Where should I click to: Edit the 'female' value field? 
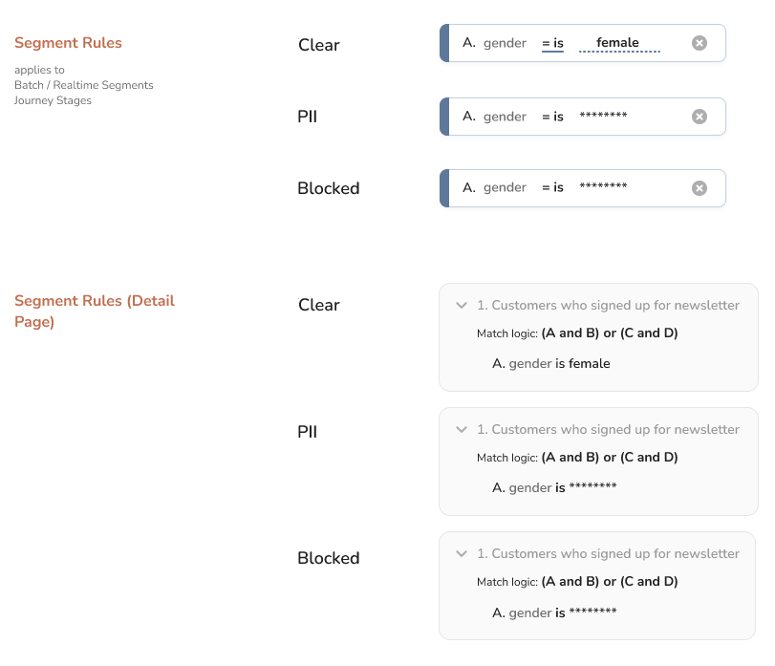(619, 44)
